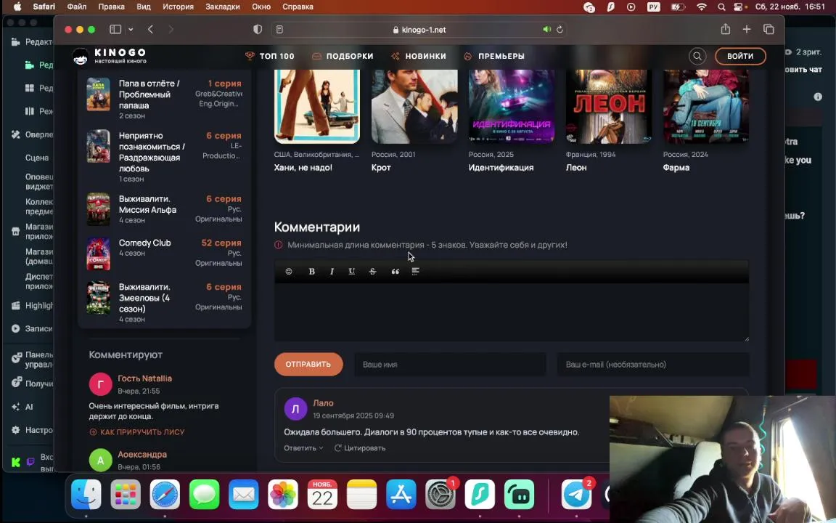Open text alignment options in editor
This screenshot has height=523, width=836.
pyautogui.click(x=415, y=271)
